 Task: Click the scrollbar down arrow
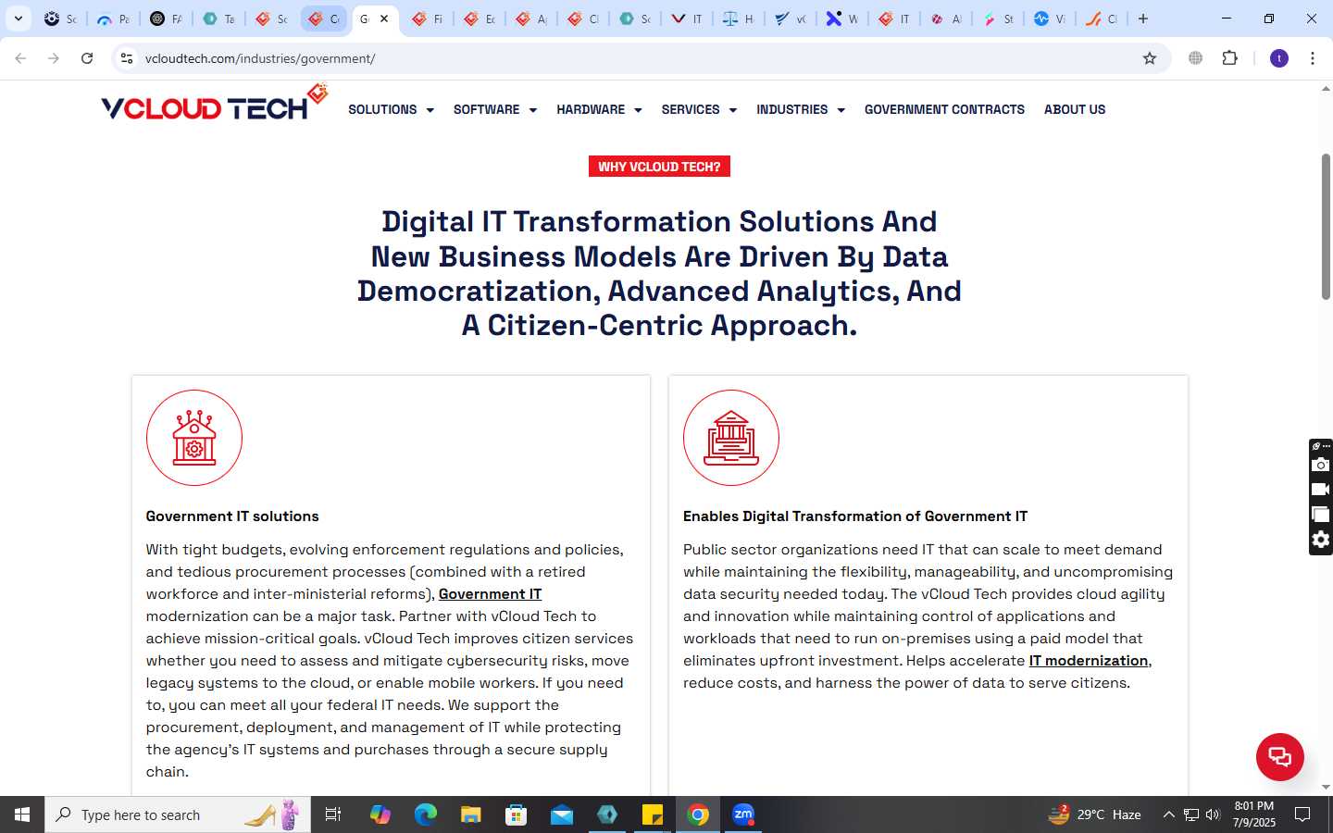(1326, 788)
